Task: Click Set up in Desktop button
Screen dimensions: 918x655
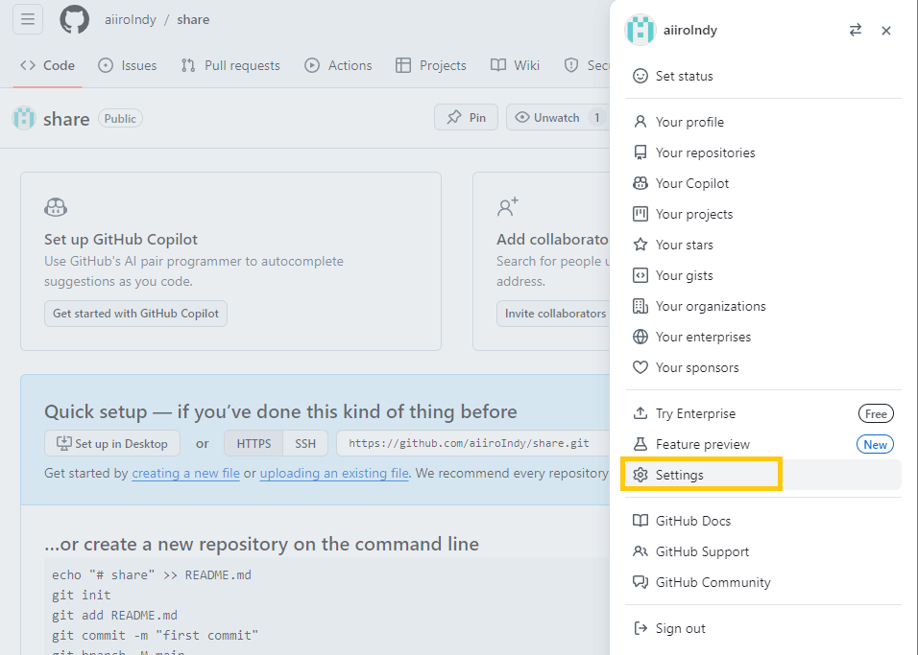Action: [112, 443]
